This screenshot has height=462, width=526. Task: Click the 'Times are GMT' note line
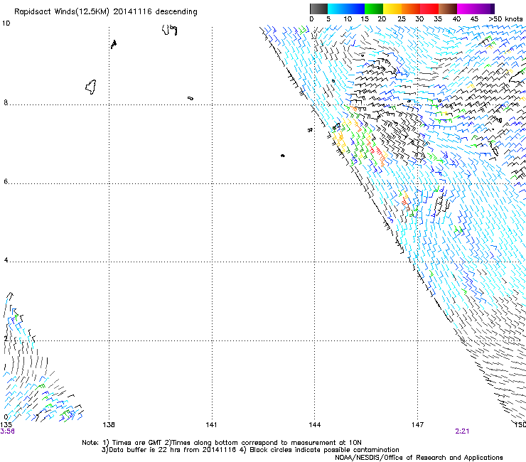(222, 443)
